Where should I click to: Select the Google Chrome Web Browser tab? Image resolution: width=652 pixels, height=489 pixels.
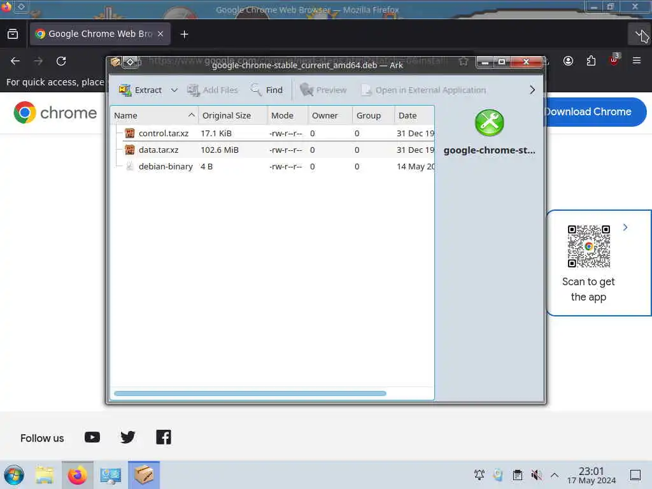100,34
